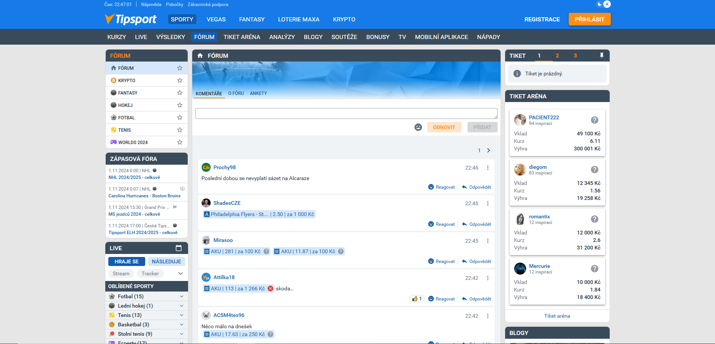Open options menu for ShadesCZE comment
The height and width of the screenshot is (344, 715).
[488, 203]
